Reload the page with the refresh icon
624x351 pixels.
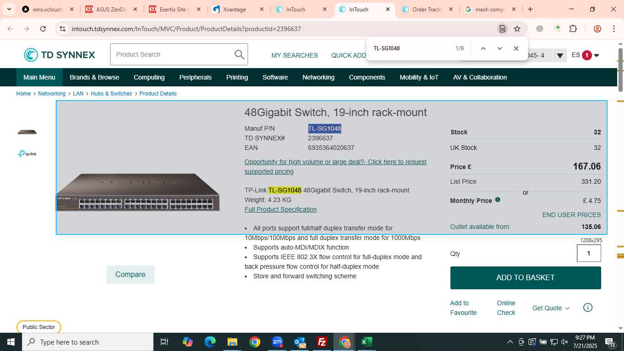point(43,29)
